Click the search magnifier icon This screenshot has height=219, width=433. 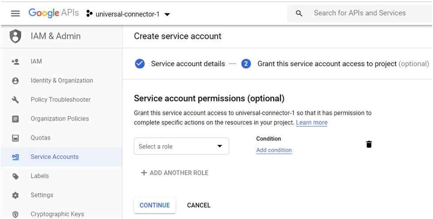[299, 13]
